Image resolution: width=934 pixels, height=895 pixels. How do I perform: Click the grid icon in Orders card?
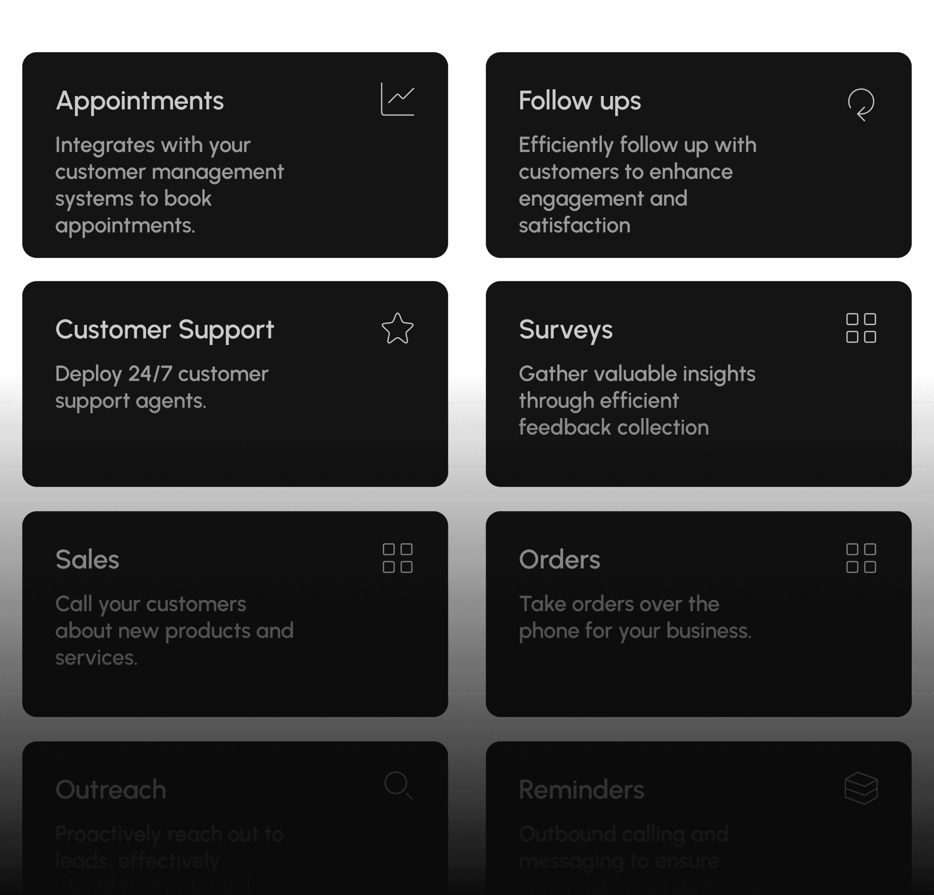861,558
